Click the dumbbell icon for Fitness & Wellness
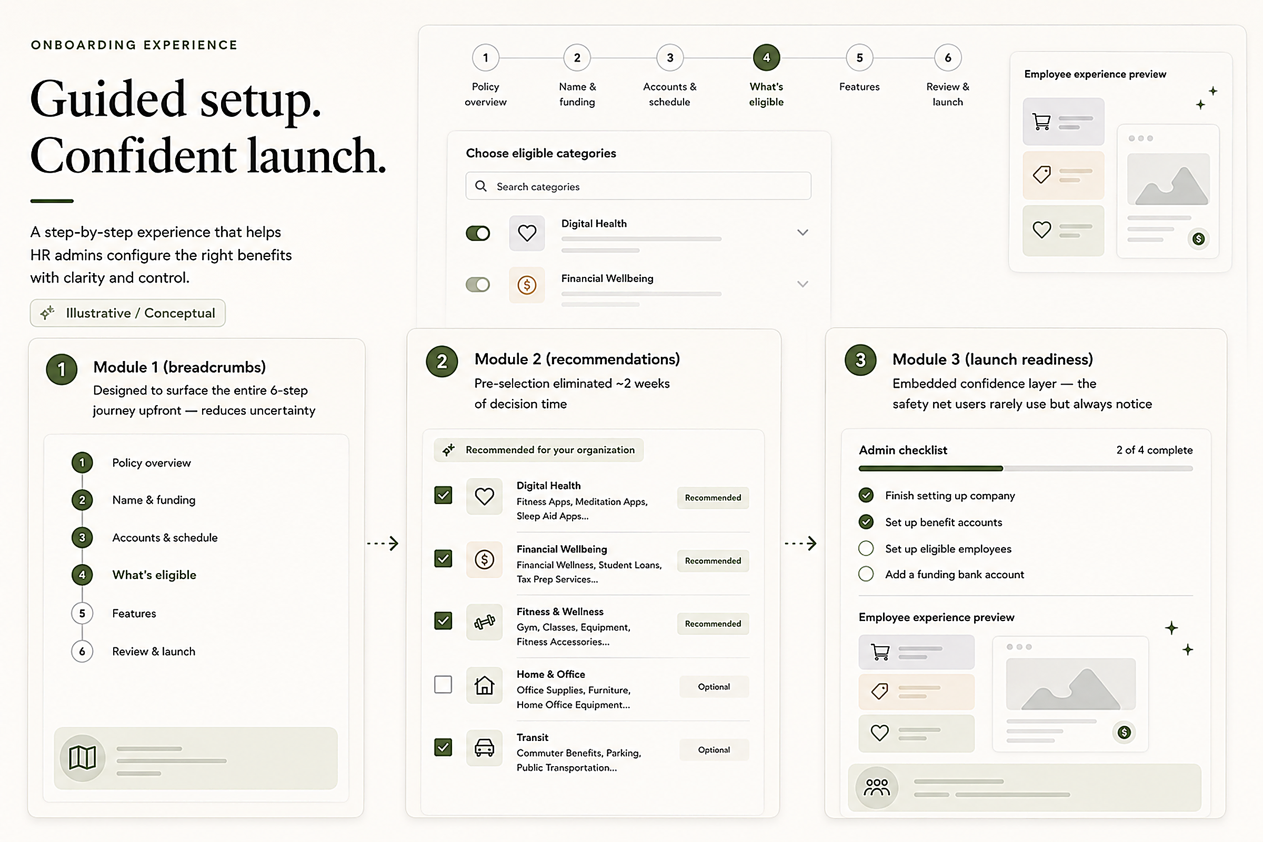1263x842 pixels. pyautogui.click(x=484, y=623)
